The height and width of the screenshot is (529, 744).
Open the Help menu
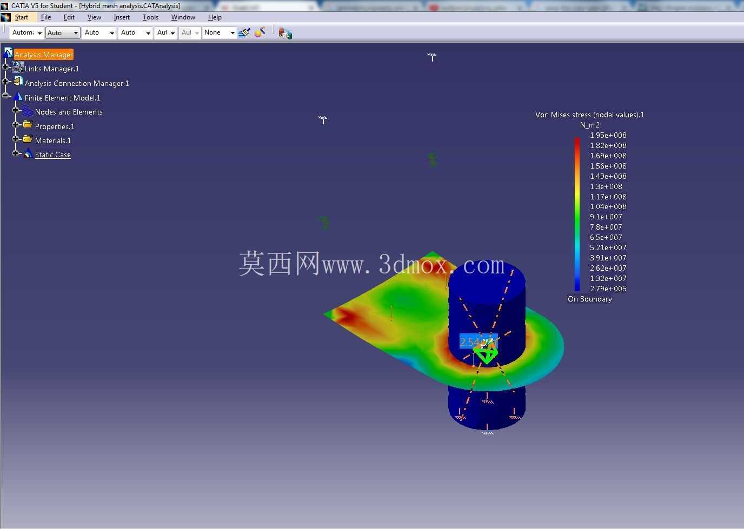(x=215, y=17)
